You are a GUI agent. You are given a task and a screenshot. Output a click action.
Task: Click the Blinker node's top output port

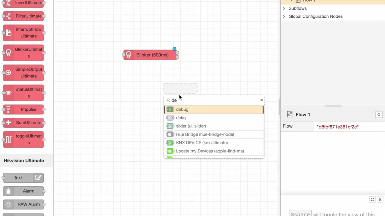[x=177, y=53]
